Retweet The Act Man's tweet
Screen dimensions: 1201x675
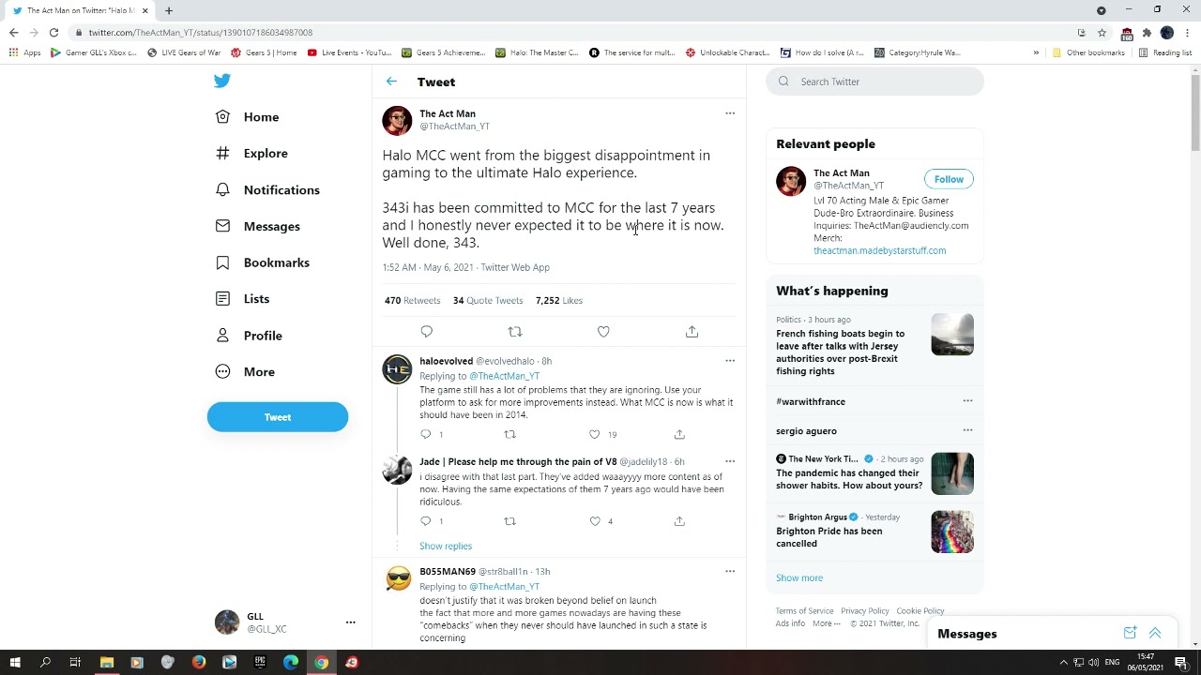515,332
